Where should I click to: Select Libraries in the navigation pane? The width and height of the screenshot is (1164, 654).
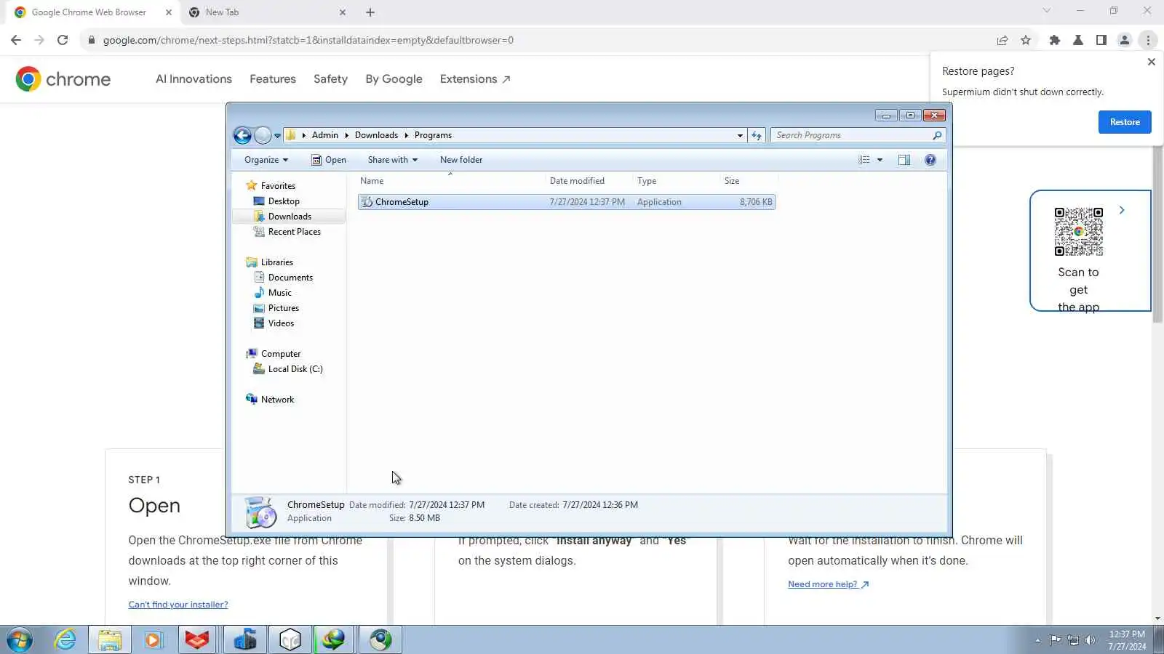[x=277, y=262]
